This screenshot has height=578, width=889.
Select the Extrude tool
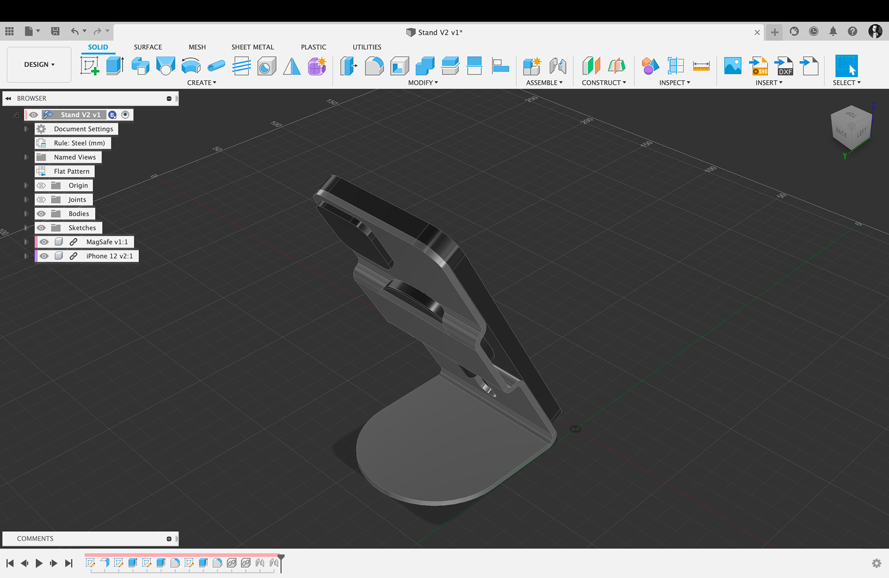[115, 66]
